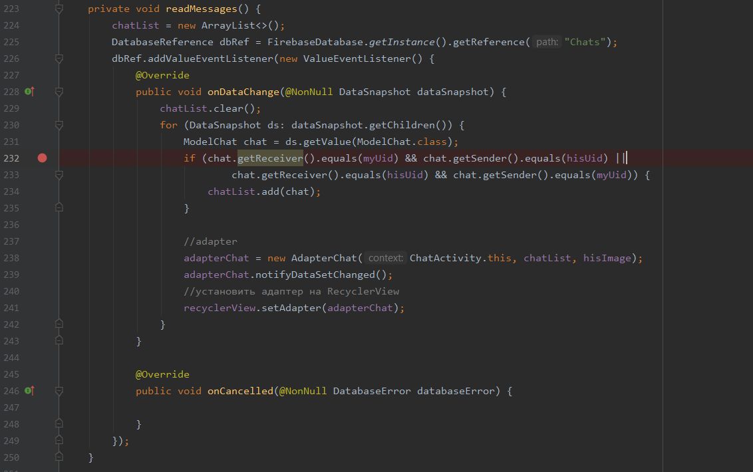This screenshot has height=472, width=753.
Task: Click the //adapter comment on line 237
Action: [x=210, y=241]
